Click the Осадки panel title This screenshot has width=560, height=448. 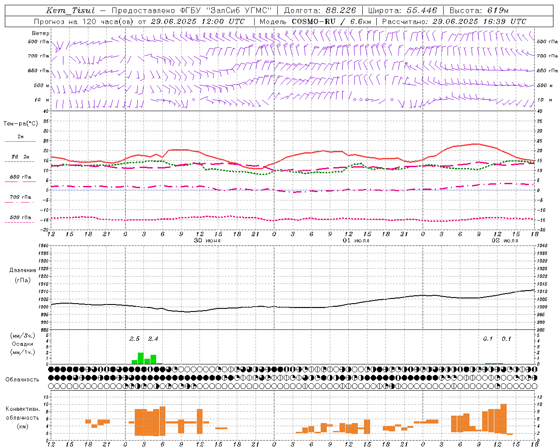[23, 344]
